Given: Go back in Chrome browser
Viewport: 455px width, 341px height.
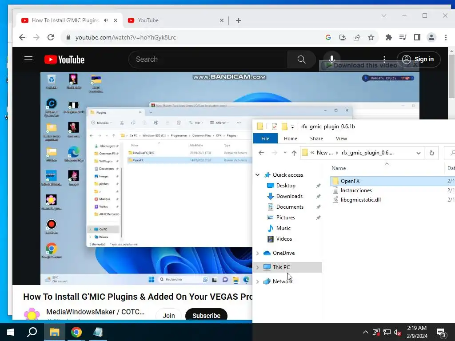Looking at the screenshot, I should point(22,37).
